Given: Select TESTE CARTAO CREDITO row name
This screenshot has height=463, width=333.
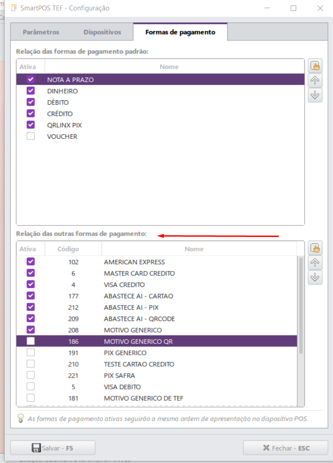Looking at the screenshot, I should (139, 364).
